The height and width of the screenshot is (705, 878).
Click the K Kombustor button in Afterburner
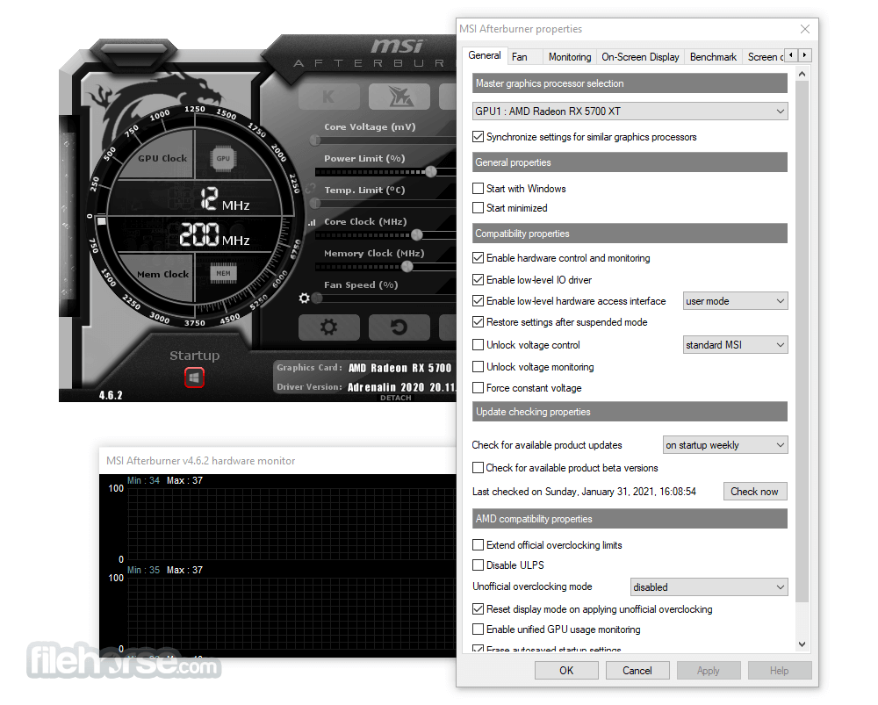pos(328,97)
